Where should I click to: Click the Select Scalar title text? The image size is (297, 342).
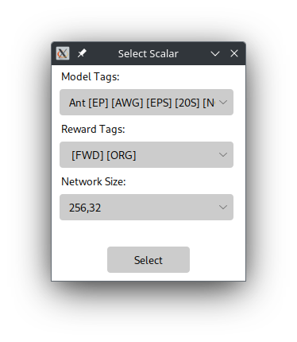point(148,54)
